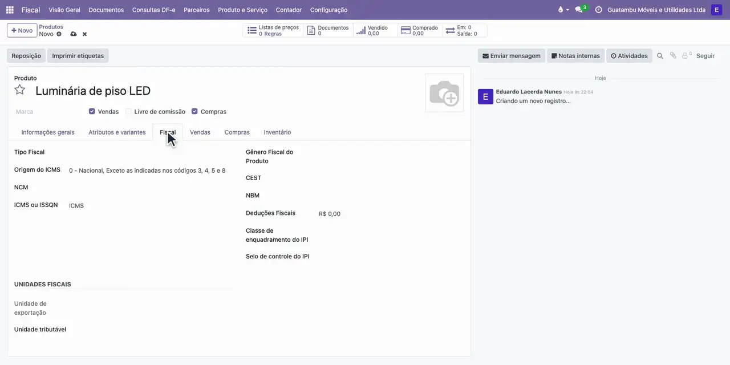
Task: Click the Notas internas button
Action: [576, 56]
